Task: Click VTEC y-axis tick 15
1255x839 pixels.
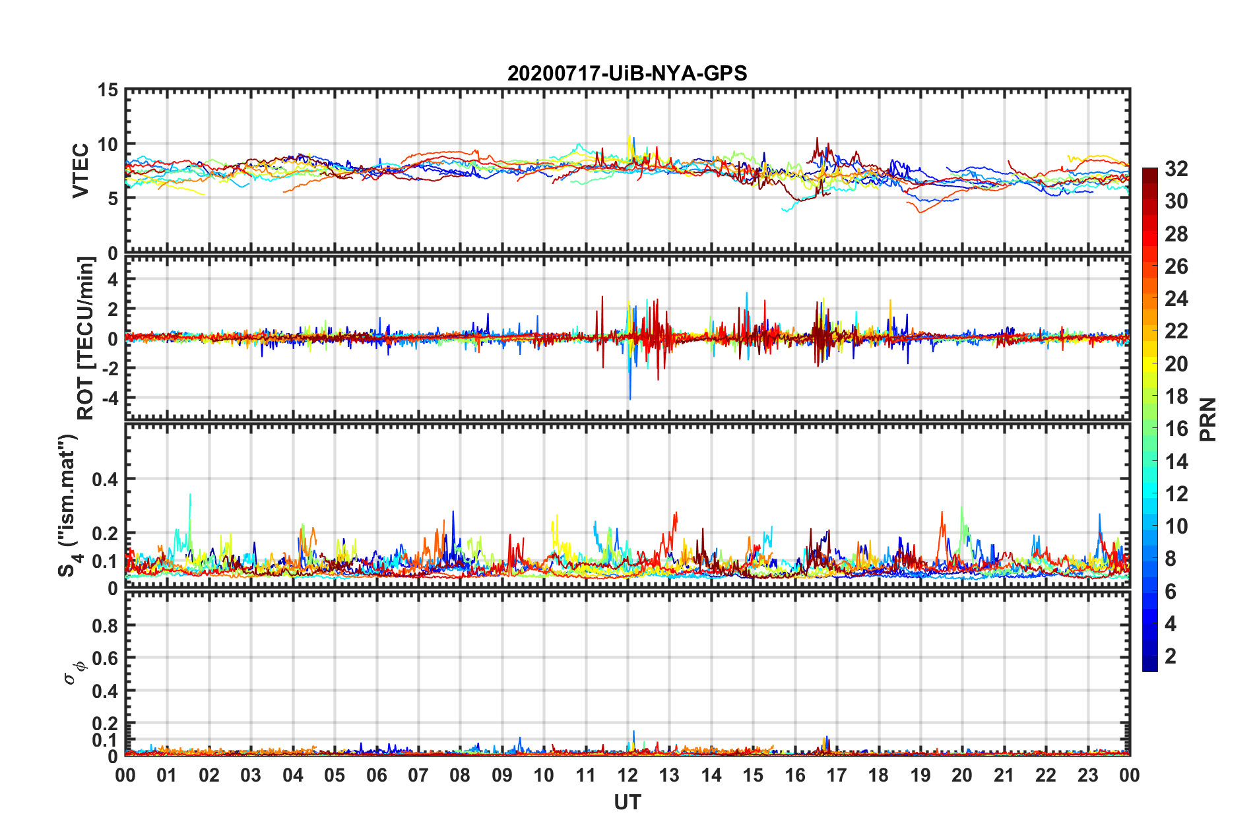Action: (108, 90)
